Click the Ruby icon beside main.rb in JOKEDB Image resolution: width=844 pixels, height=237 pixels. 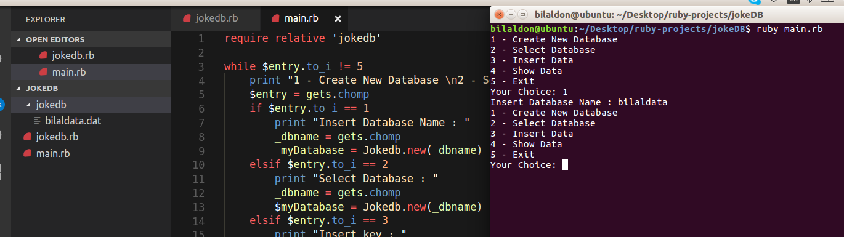(27, 153)
